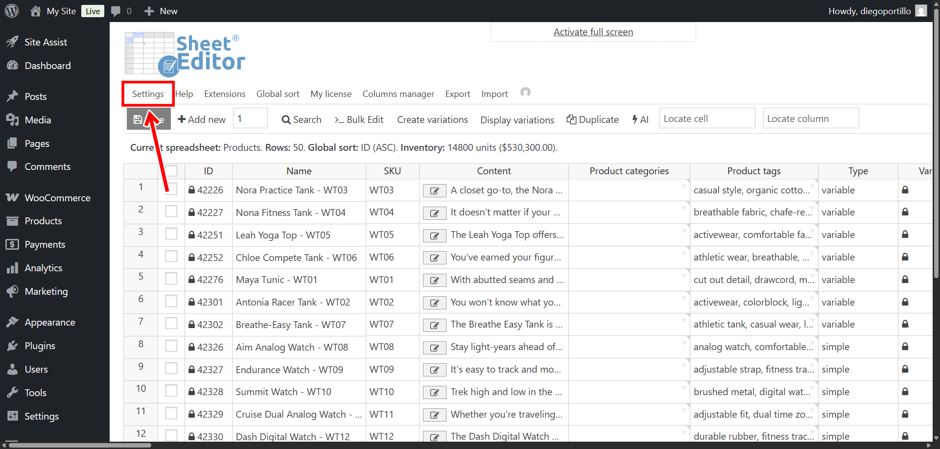Open the Global sort menu
This screenshot has width=940, height=449.
coord(278,94)
